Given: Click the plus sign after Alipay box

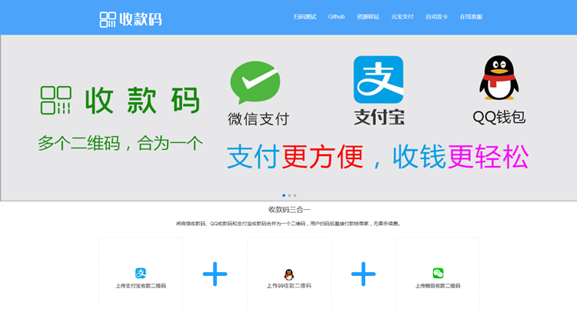Looking at the screenshot, I should click(215, 274).
